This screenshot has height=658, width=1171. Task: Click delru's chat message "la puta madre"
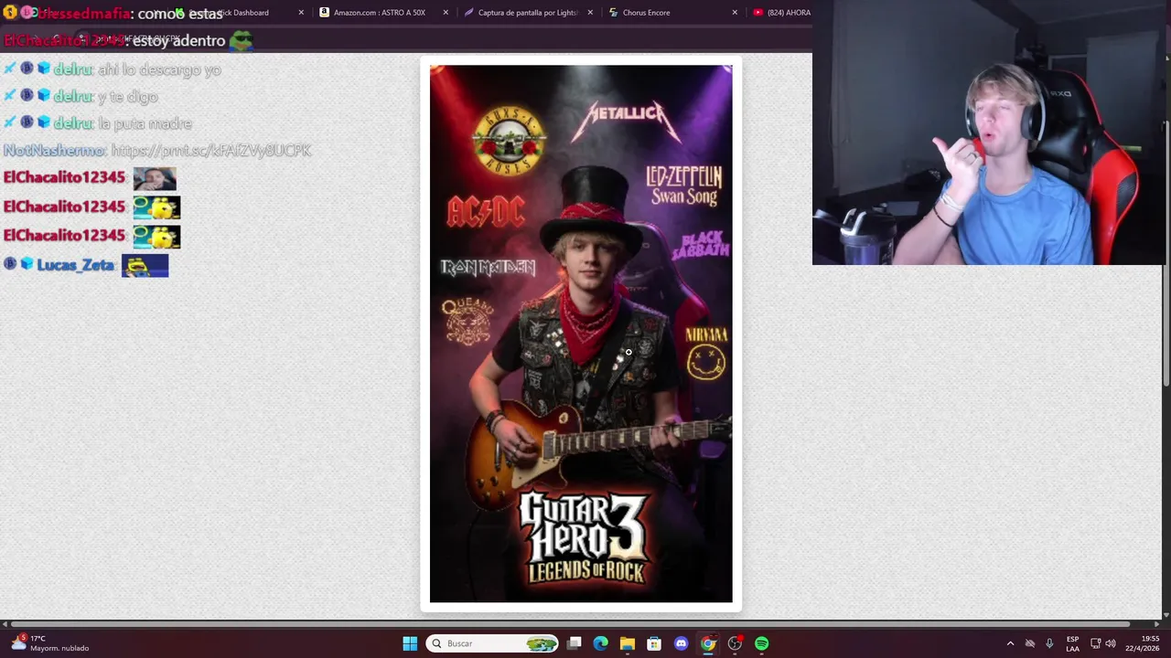[x=145, y=123]
